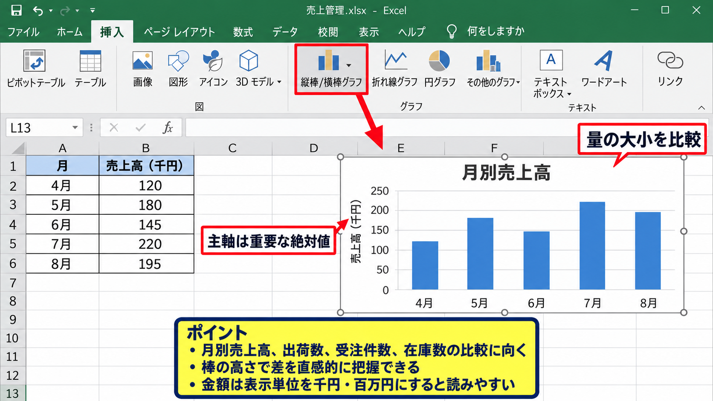Switch to the ホーム tab
The width and height of the screenshot is (713, 401).
(x=70, y=32)
